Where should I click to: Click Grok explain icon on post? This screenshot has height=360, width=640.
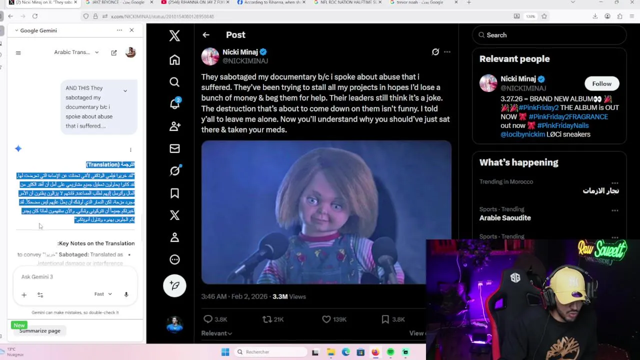[435, 51]
